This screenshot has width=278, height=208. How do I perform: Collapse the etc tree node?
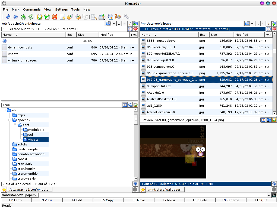[x=4, y=110]
